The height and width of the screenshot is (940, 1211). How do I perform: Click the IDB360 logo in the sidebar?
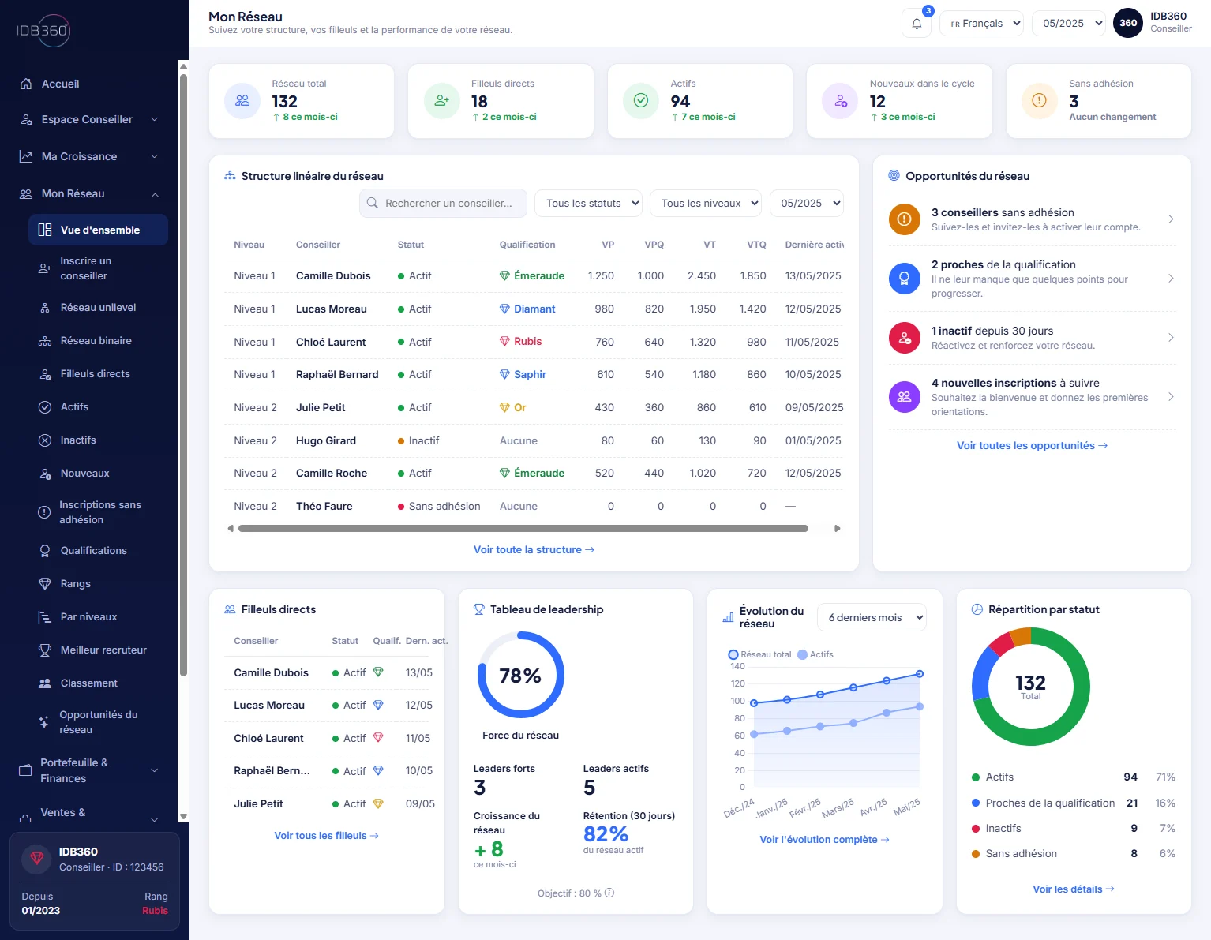43,31
